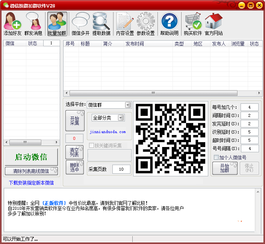Click the {正版软件} link text
The height and width of the screenshot is (244, 265).
(54, 203)
